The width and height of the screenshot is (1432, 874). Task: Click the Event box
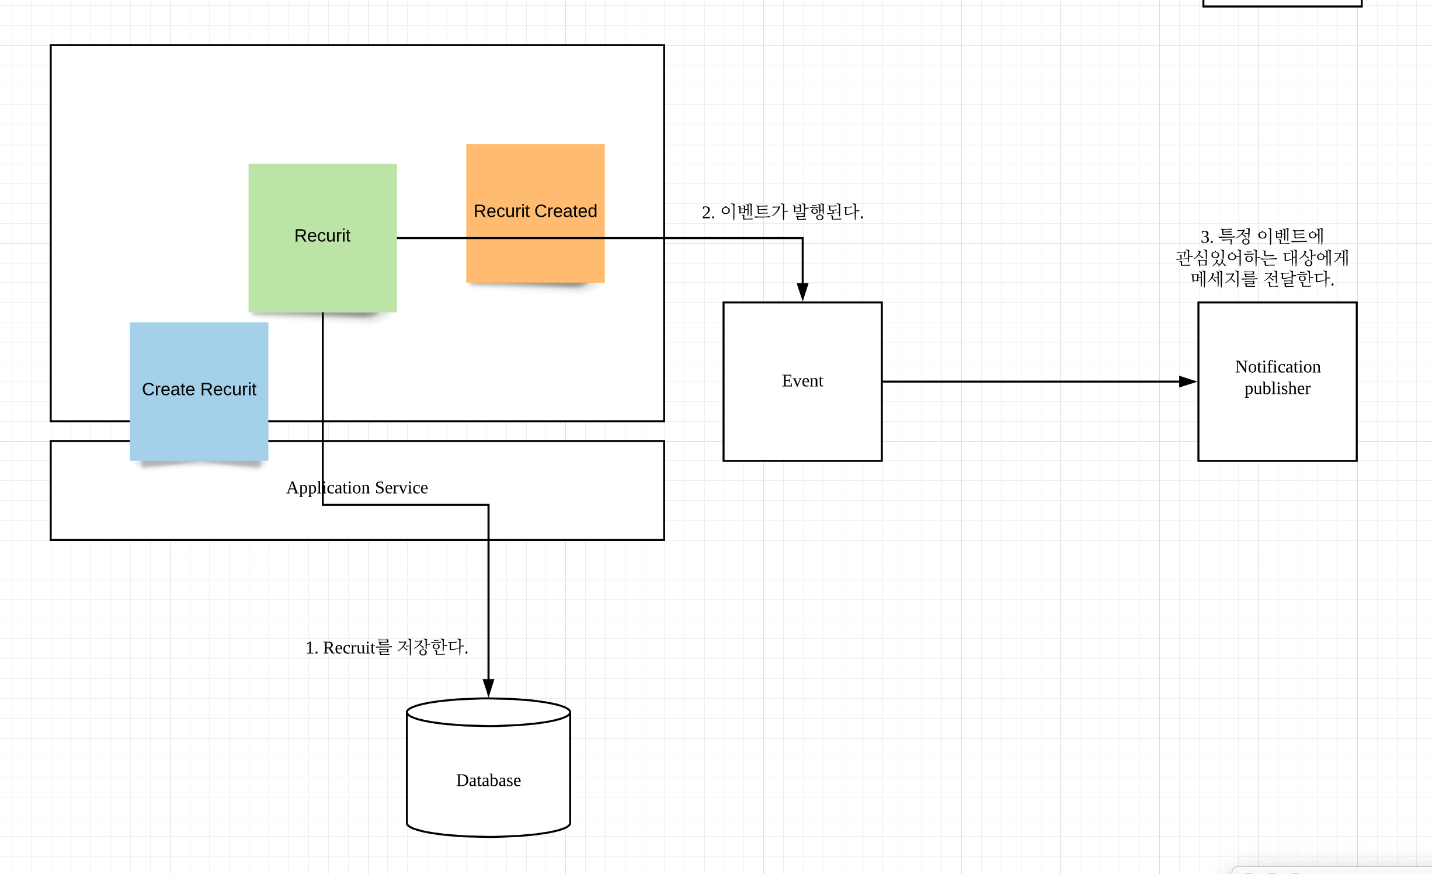click(802, 381)
